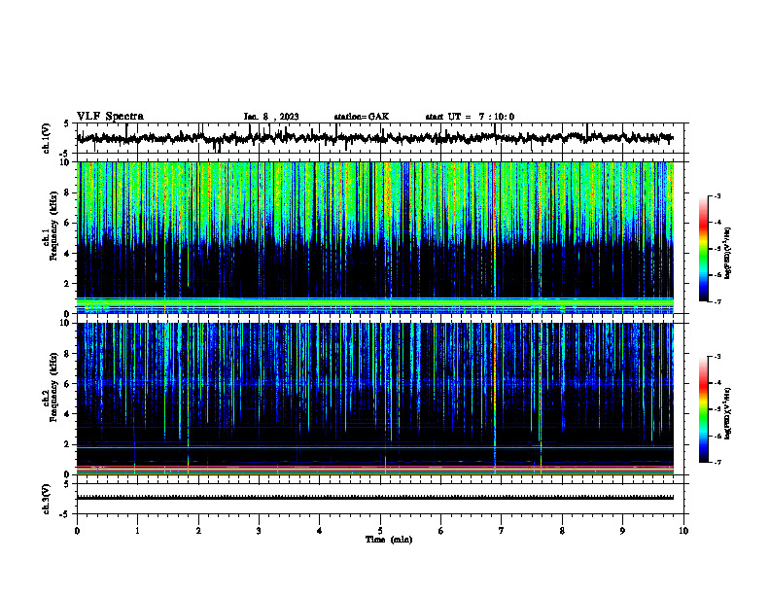Screen dimensions: 770x595
Task: Click the ch.2 color scale bar
Action: tap(703, 409)
